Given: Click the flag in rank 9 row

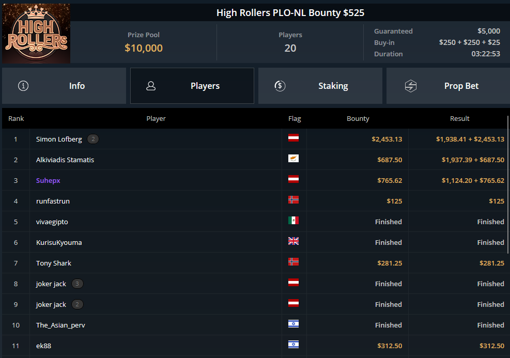Looking at the screenshot, I should pyautogui.click(x=293, y=303).
